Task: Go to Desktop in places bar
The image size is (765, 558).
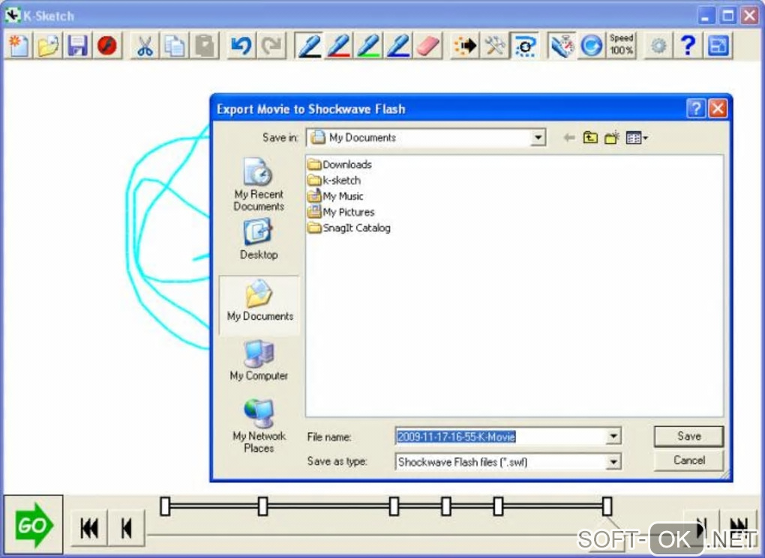Action: [259, 239]
